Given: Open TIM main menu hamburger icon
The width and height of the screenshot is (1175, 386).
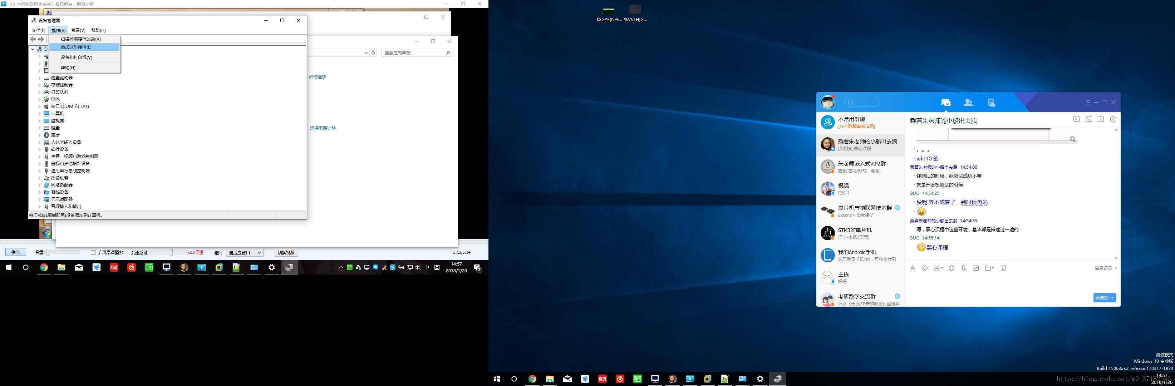Looking at the screenshot, I should coord(1088,103).
